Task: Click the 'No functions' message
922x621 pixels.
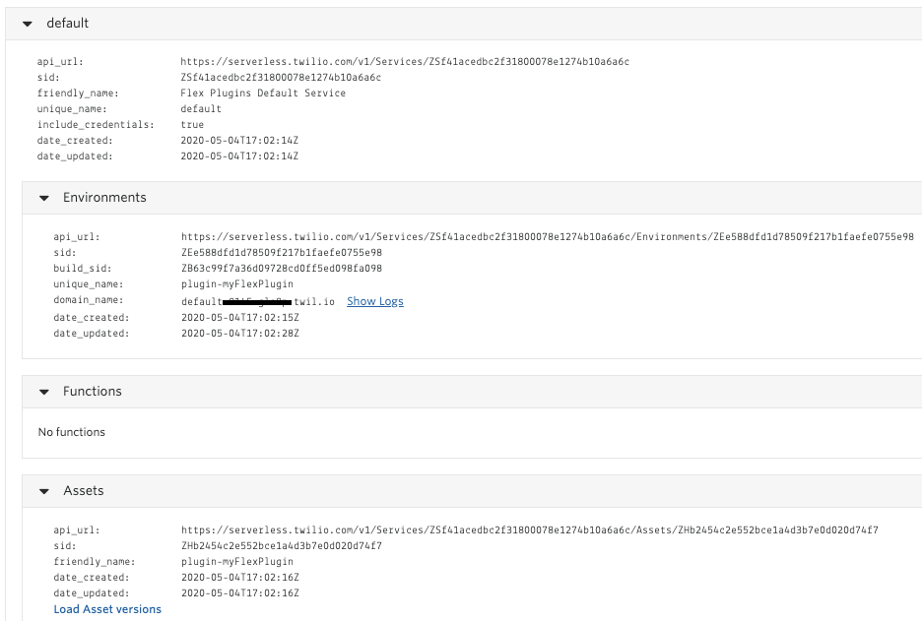Action: click(72, 432)
